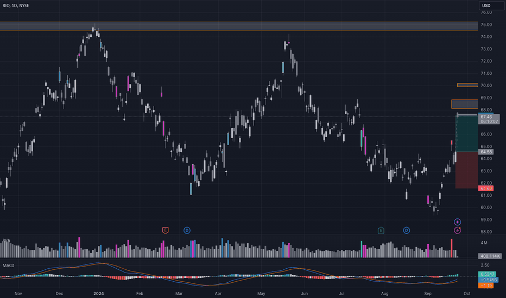The image size is (506, 298).
Task: Click the 64.58 entry price label
Action: pyautogui.click(x=486, y=152)
